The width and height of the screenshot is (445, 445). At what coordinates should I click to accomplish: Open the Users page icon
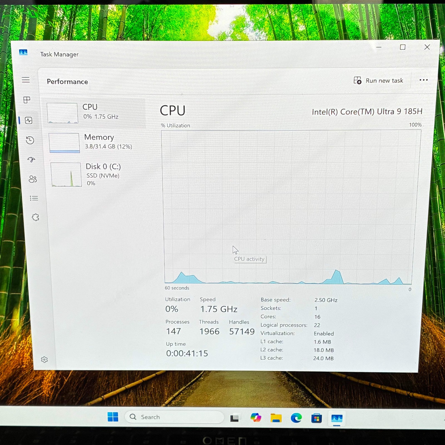33,179
